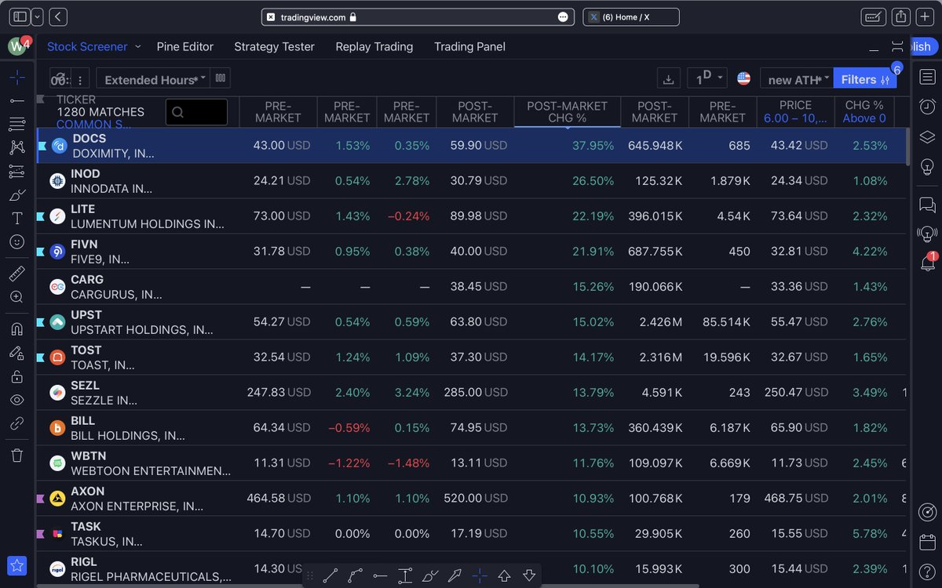
Task: Click the user avatar with 4 badge
Action: (17, 46)
